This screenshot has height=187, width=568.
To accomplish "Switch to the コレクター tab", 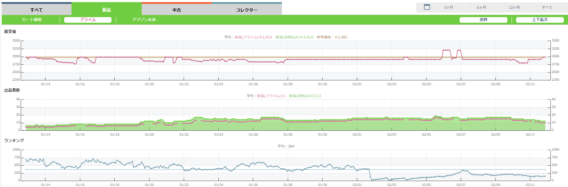I will [x=246, y=10].
